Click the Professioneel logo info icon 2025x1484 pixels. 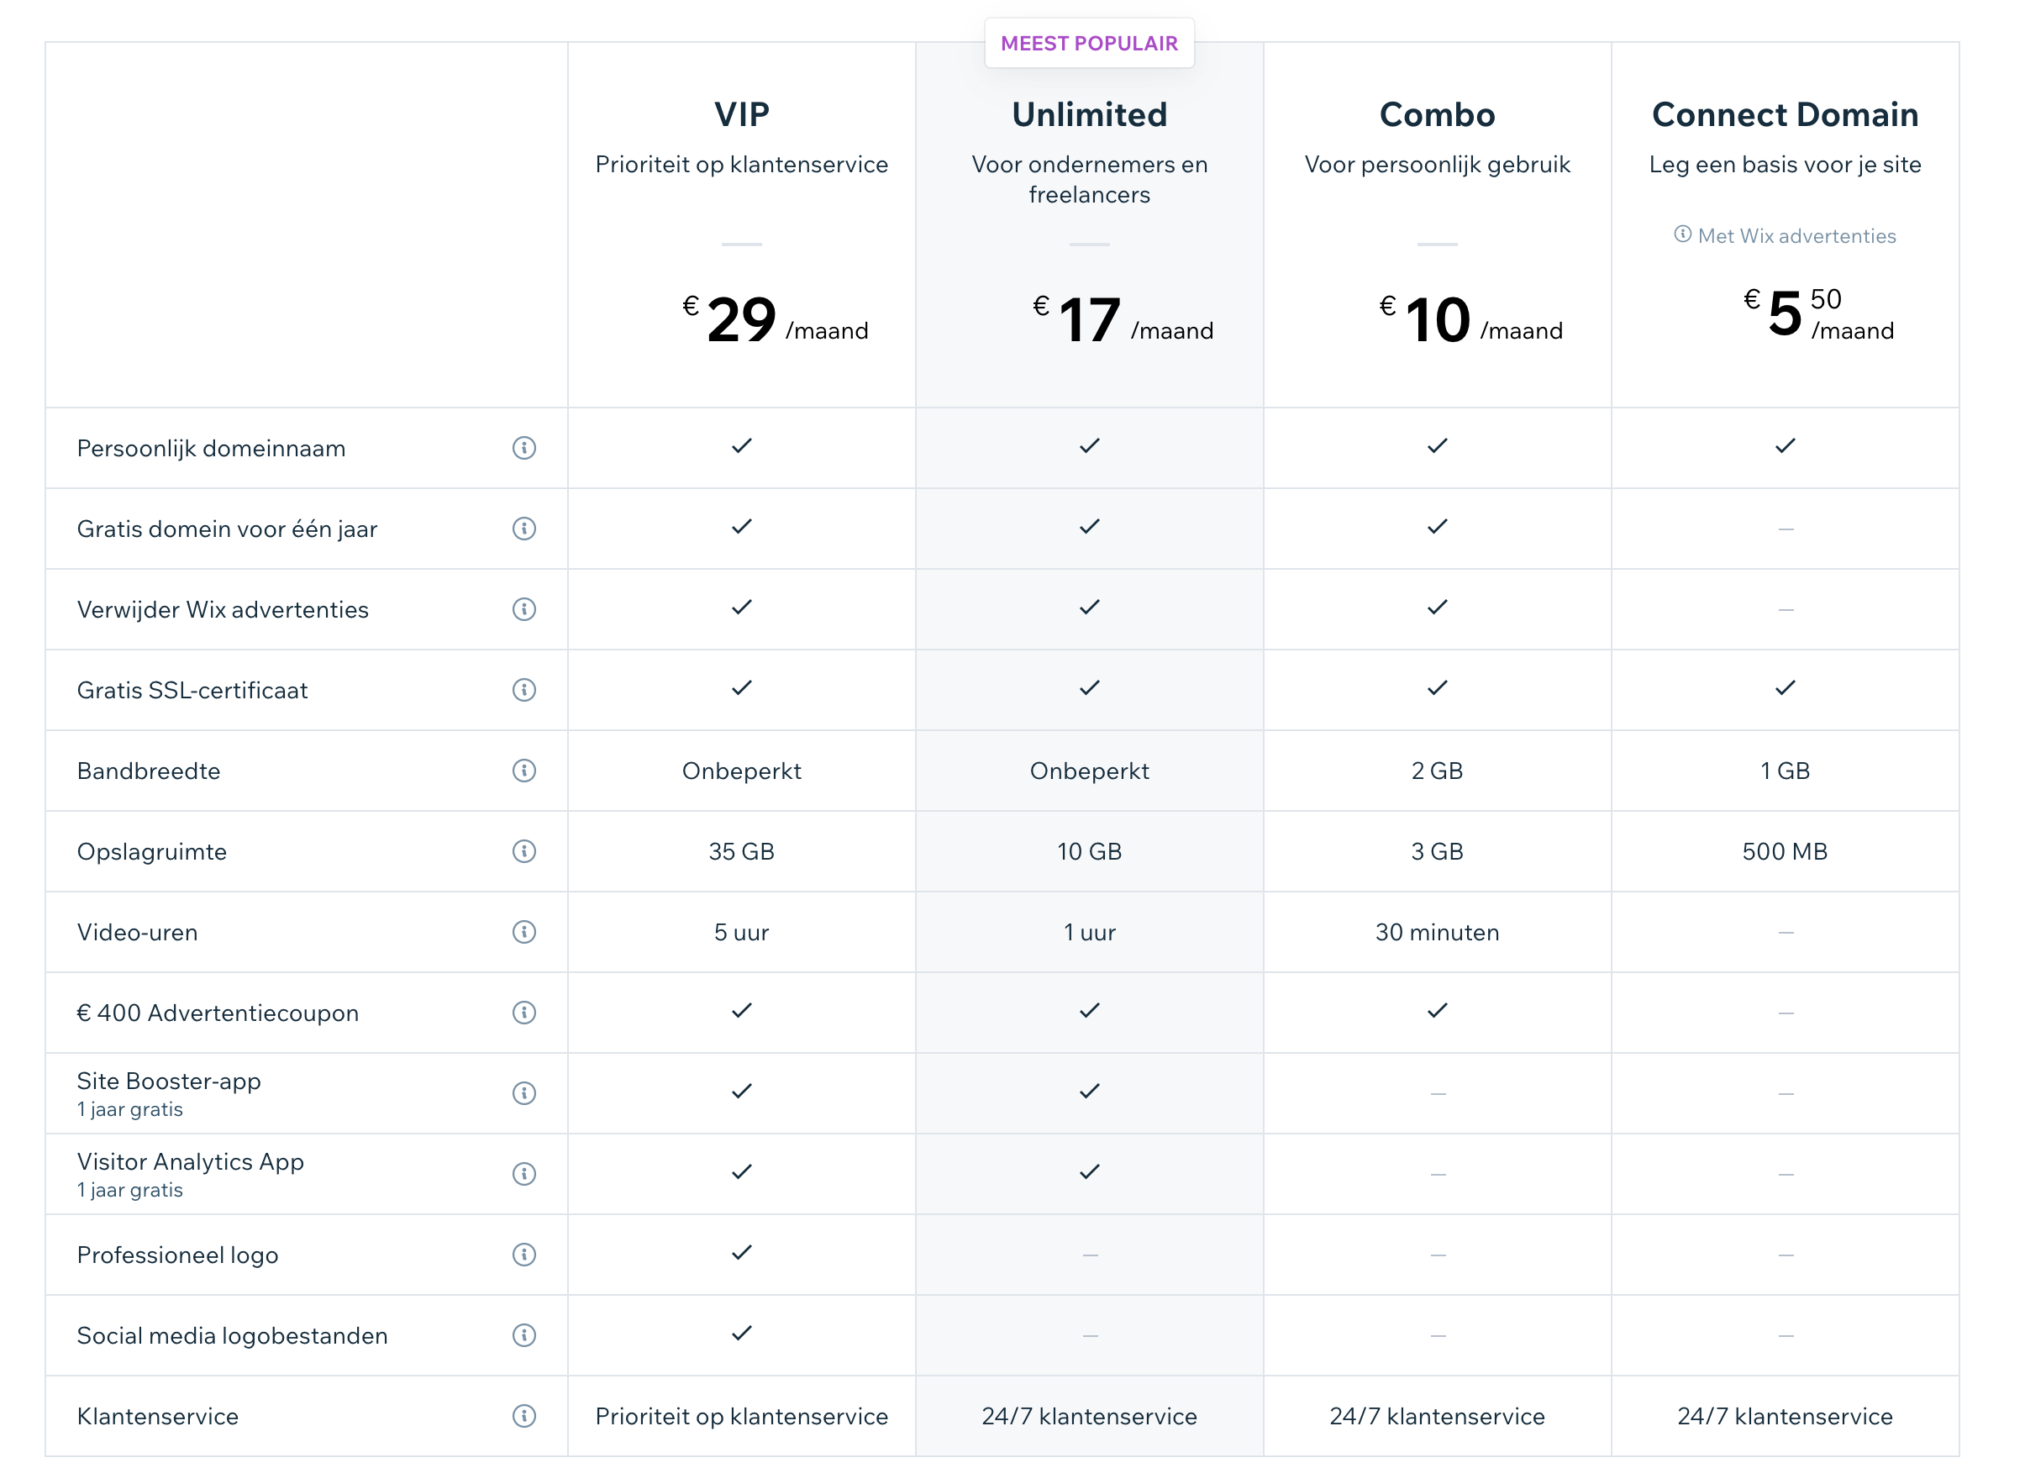coord(523,1254)
